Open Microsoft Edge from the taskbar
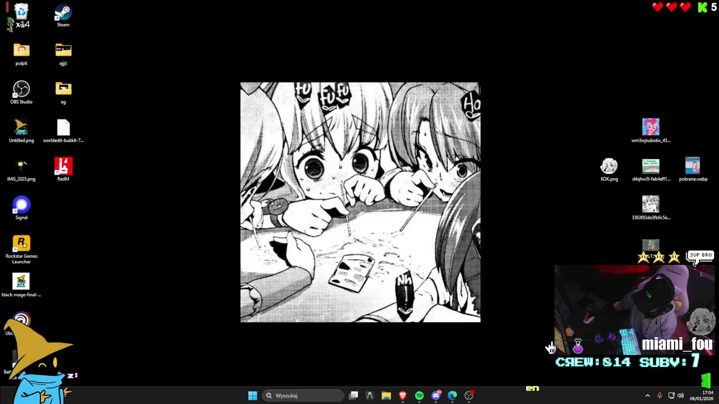The height and width of the screenshot is (404, 719). point(452,396)
